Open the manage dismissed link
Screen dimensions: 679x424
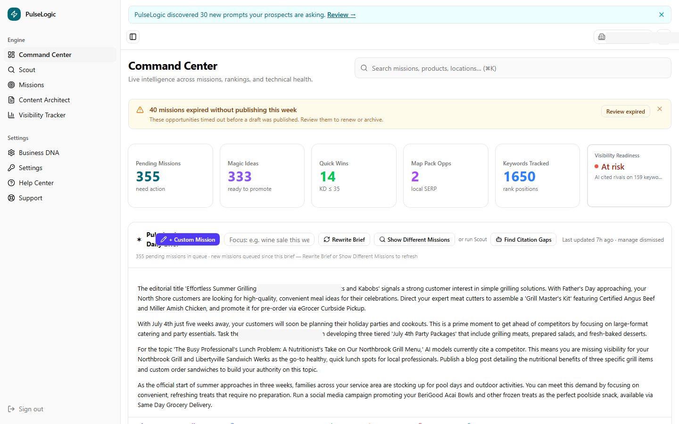point(641,240)
